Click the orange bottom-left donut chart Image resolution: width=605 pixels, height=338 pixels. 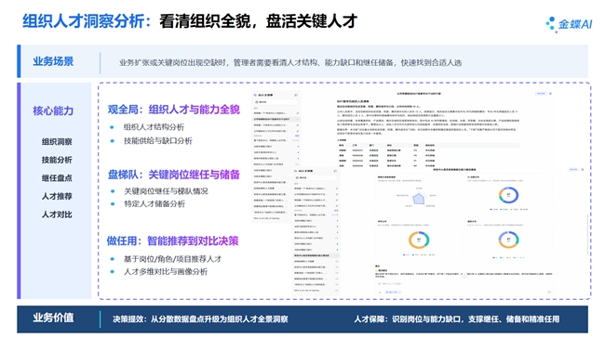pos(419,240)
